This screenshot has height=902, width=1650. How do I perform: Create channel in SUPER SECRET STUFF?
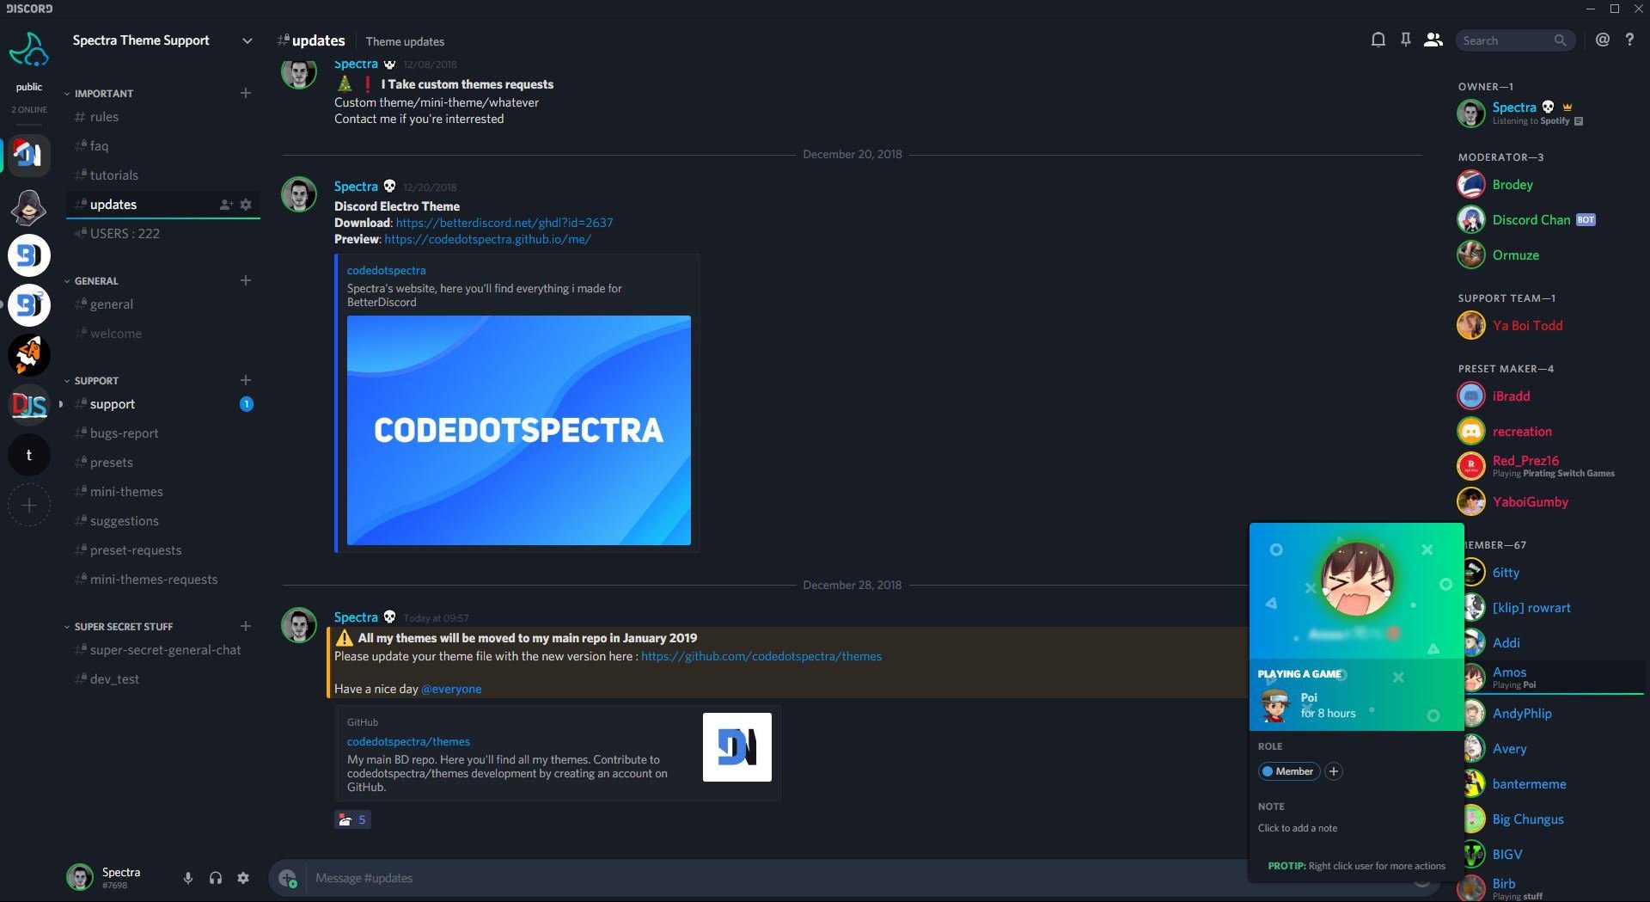(246, 626)
